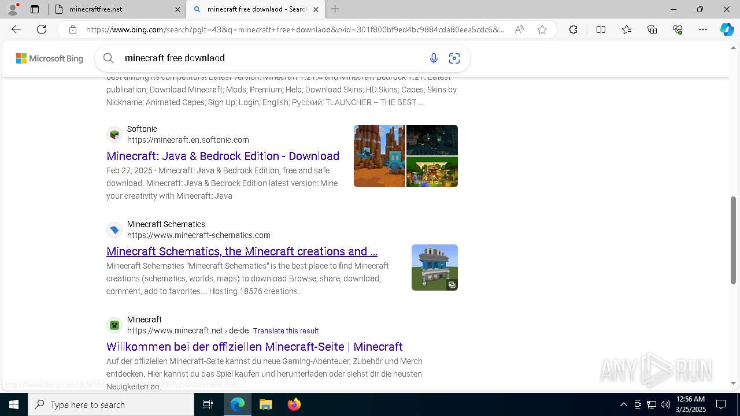Click the page vertical scrollbar thumb
Image resolution: width=740 pixels, height=416 pixels.
734,240
